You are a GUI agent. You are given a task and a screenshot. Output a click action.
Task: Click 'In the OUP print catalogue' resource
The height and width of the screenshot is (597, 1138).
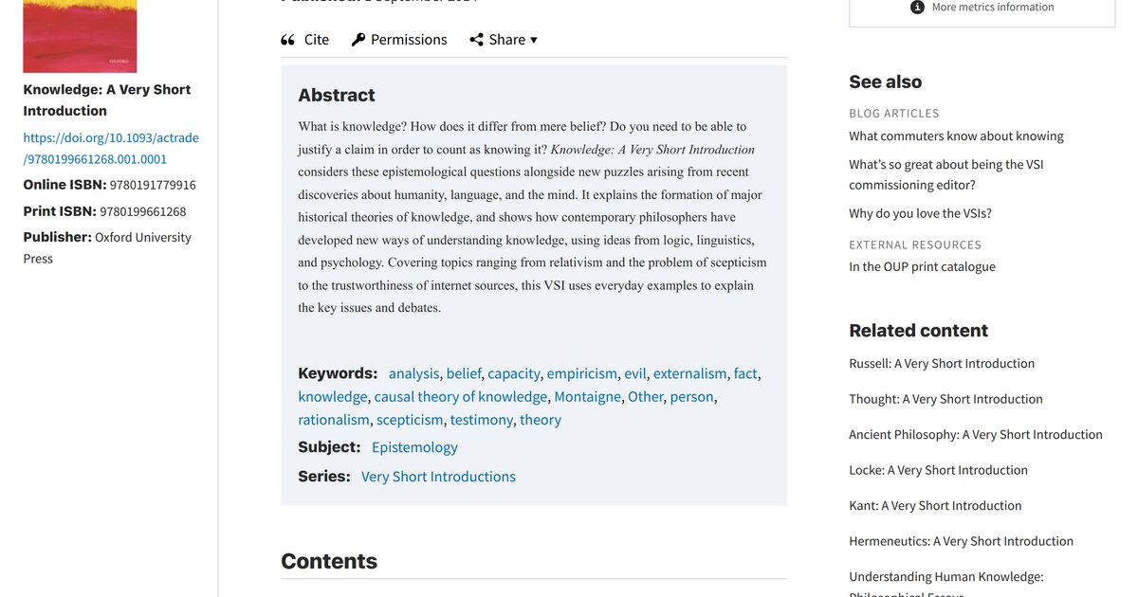[x=922, y=266]
